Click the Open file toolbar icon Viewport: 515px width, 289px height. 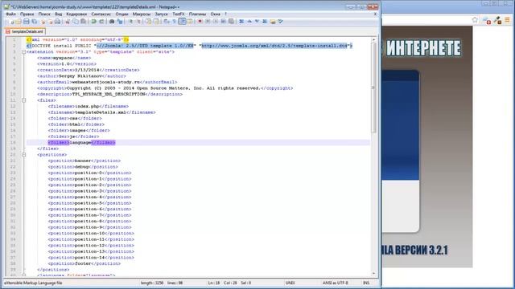click(19, 22)
